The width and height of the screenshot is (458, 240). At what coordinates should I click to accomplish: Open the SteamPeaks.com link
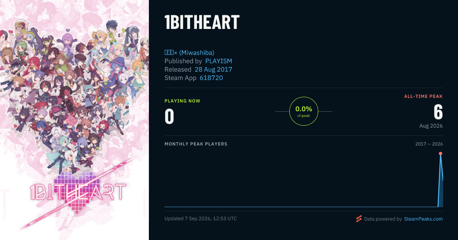423,219
